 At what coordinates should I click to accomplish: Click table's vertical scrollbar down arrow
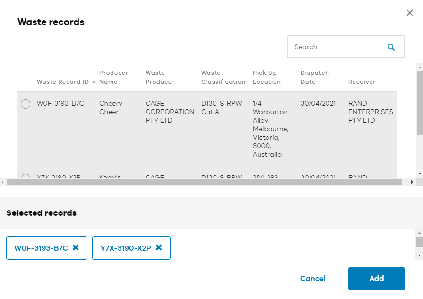pos(420,174)
